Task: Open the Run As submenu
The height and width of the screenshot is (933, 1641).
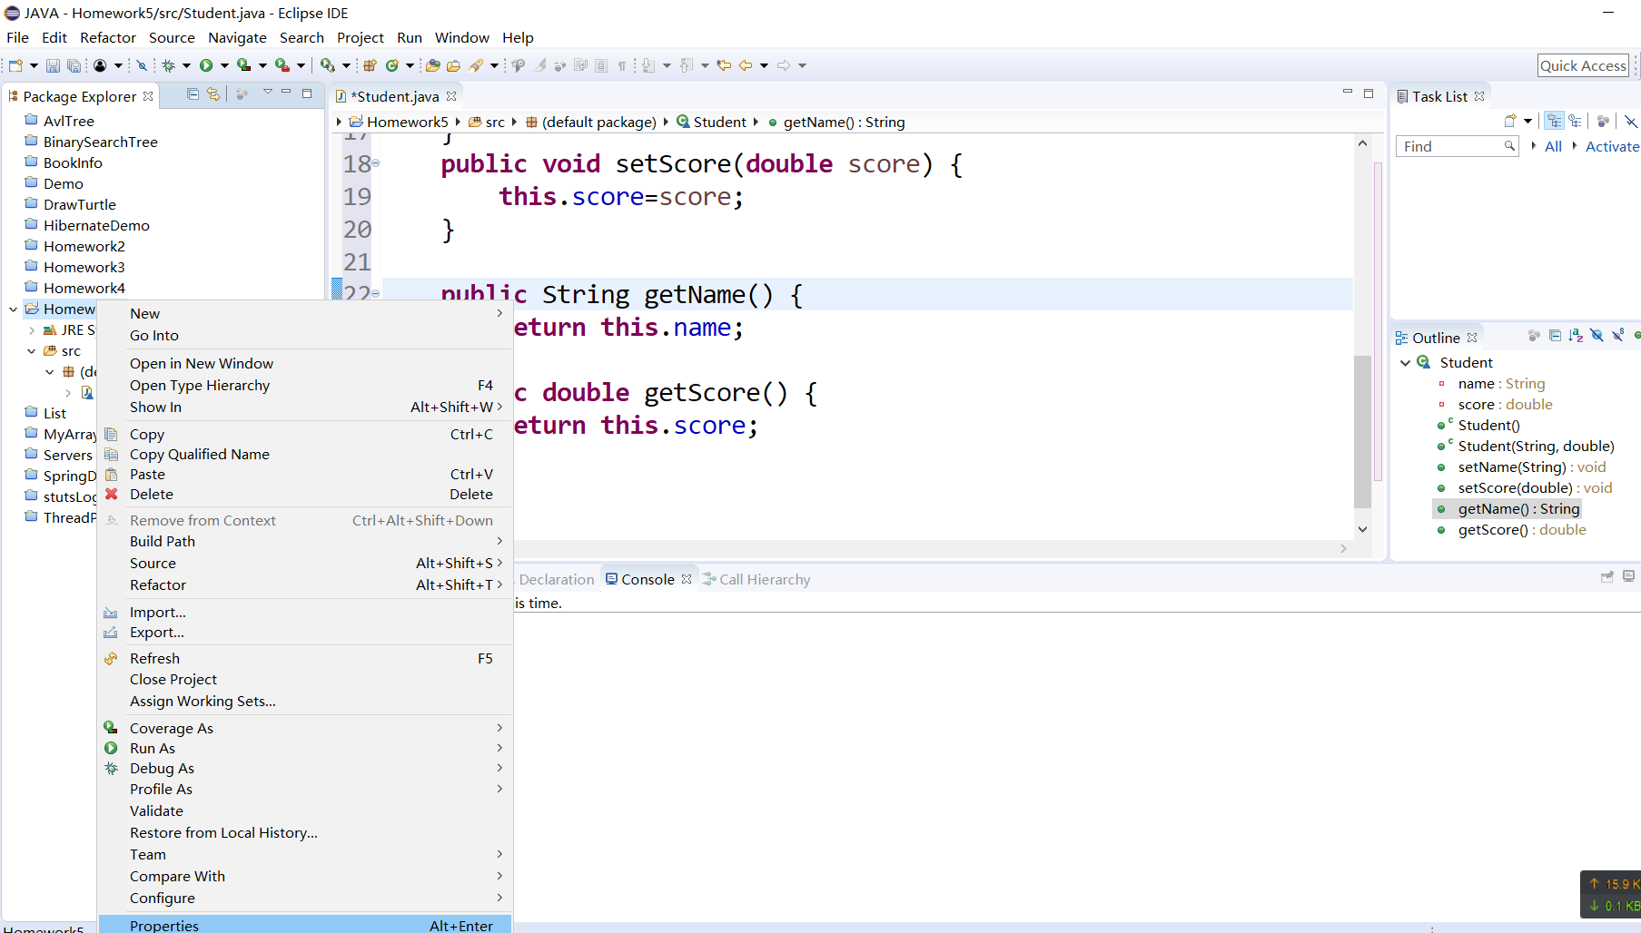Action: (306, 748)
